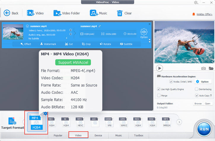Add a video with the Video button
215x141 pixels.
click(x=35, y=13)
